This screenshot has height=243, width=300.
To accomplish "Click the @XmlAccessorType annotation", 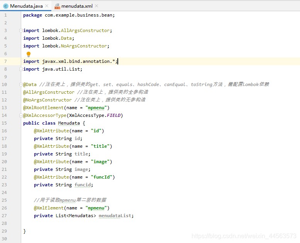I will 44,115.
